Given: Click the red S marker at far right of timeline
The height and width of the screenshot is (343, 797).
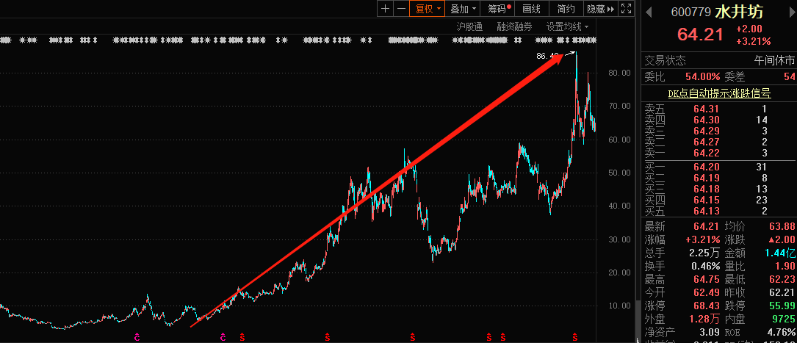Looking at the screenshot, I should (x=574, y=337).
